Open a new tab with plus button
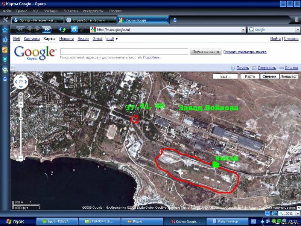The height and width of the screenshot is (226, 301). [x=175, y=20]
